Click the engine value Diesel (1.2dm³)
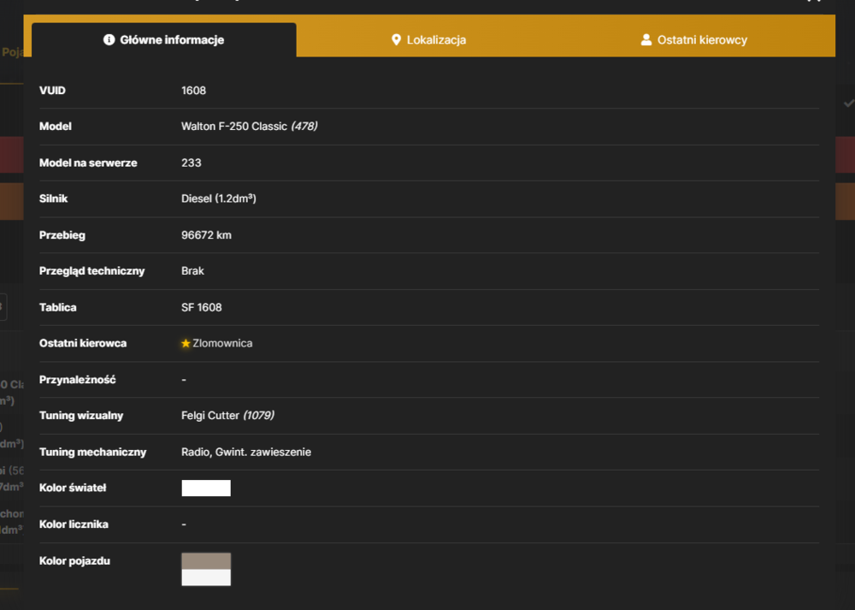This screenshot has width=855, height=610. (219, 198)
